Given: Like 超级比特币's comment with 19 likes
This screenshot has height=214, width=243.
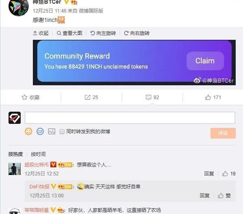Looking at the screenshot, I should pos(229,173).
